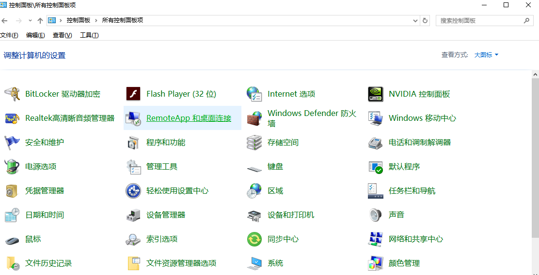
Task: Open the 同步中心 green sync icon
Action: click(255, 239)
